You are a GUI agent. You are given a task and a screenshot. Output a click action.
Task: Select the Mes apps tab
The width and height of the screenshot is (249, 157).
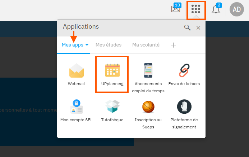pyautogui.click(x=72, y=45)
